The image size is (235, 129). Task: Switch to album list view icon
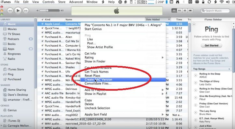point(179,10)
